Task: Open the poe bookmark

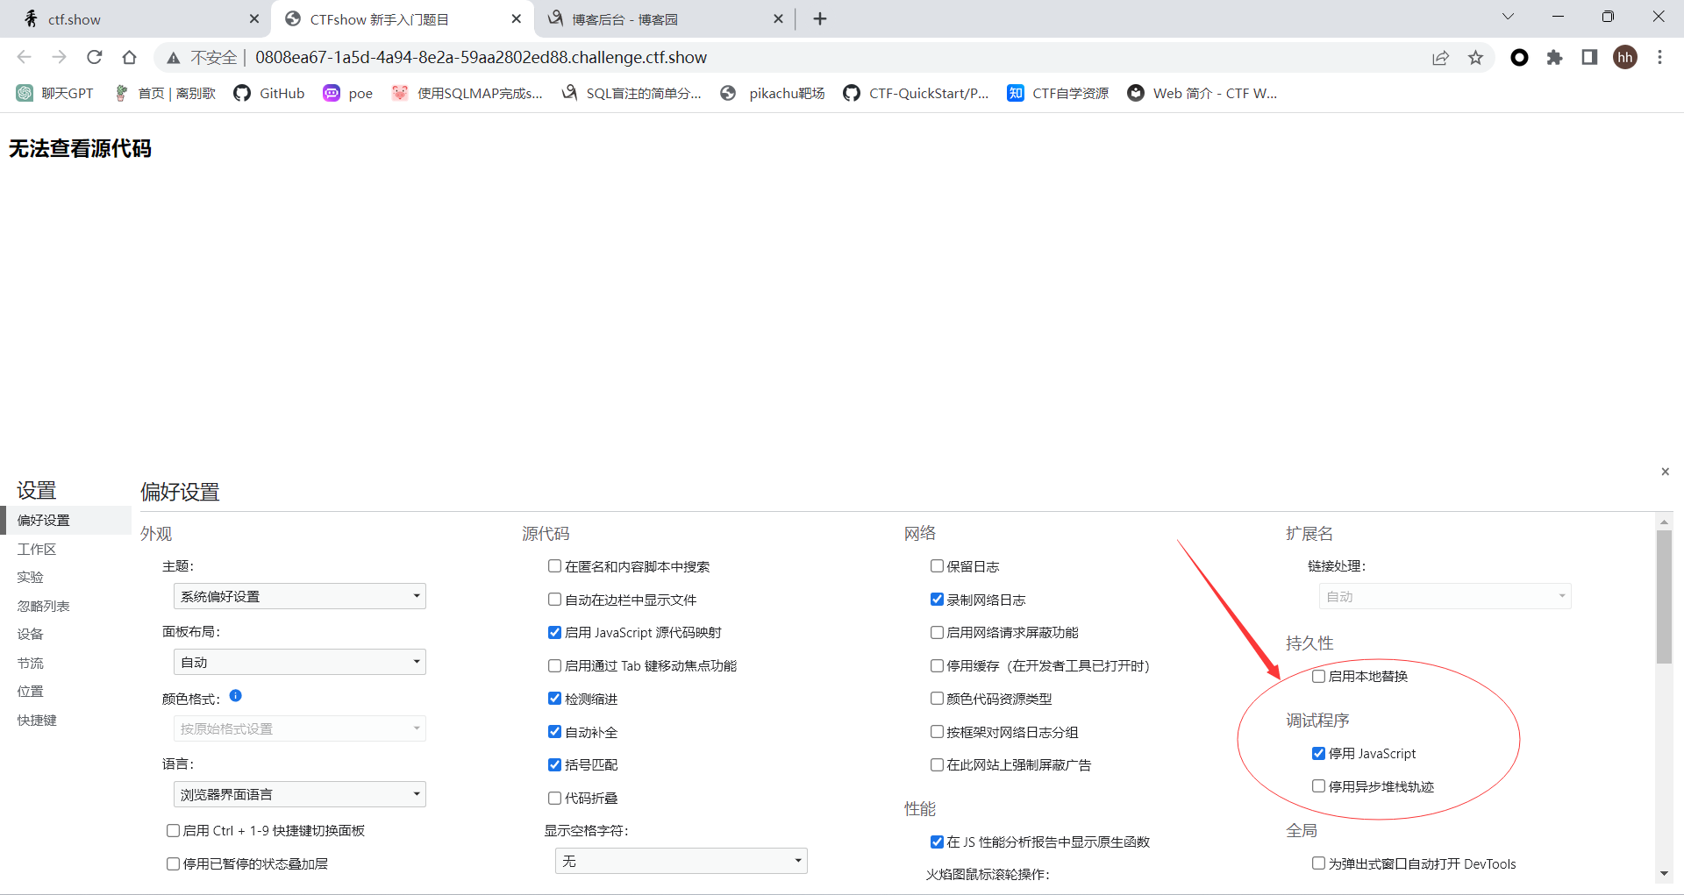Action: coord(348,93)
